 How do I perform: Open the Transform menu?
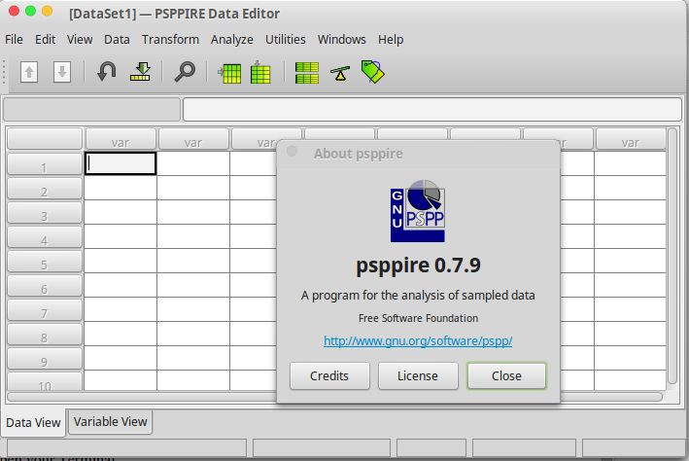coord(170,39)
